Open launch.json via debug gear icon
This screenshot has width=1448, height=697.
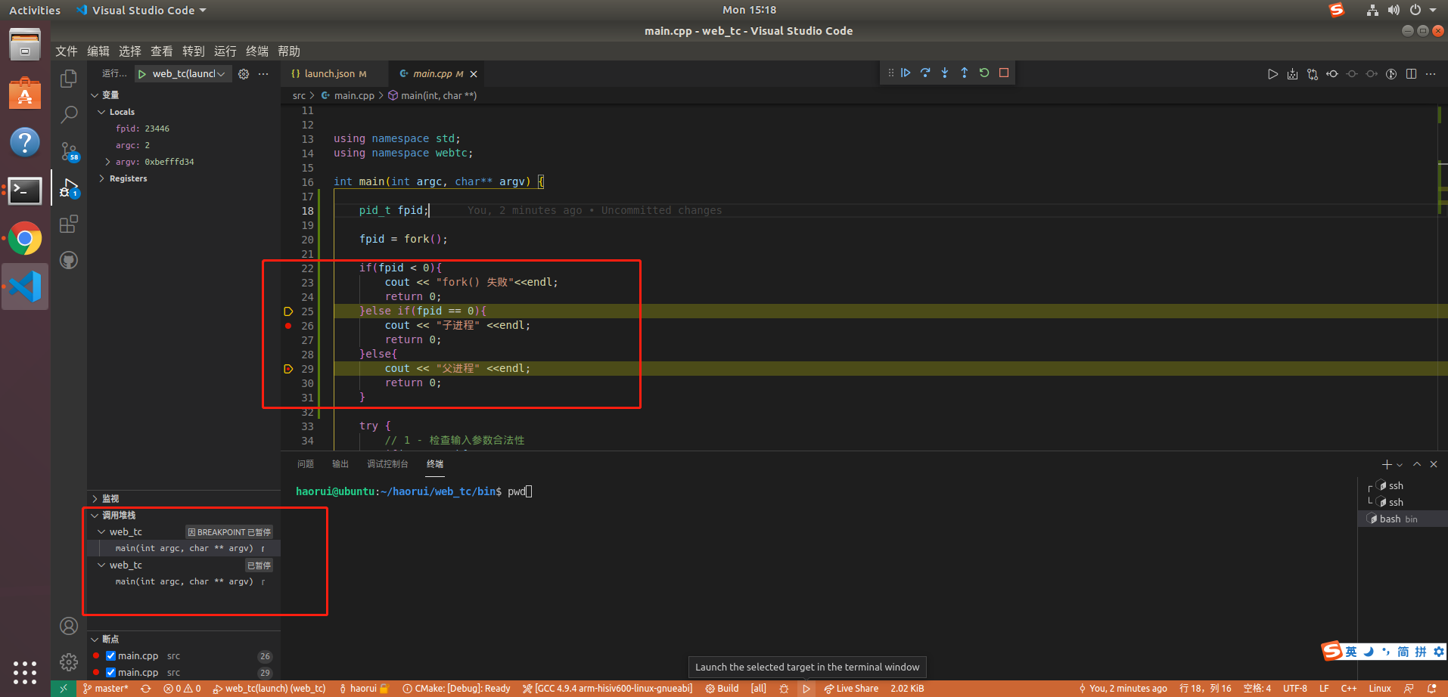(244, 74)
